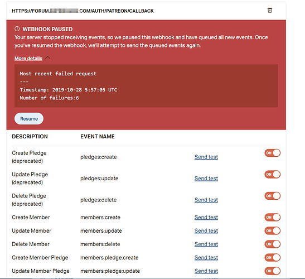Resume the paused webhook
The image size is (305, 279).
point(29,118)
